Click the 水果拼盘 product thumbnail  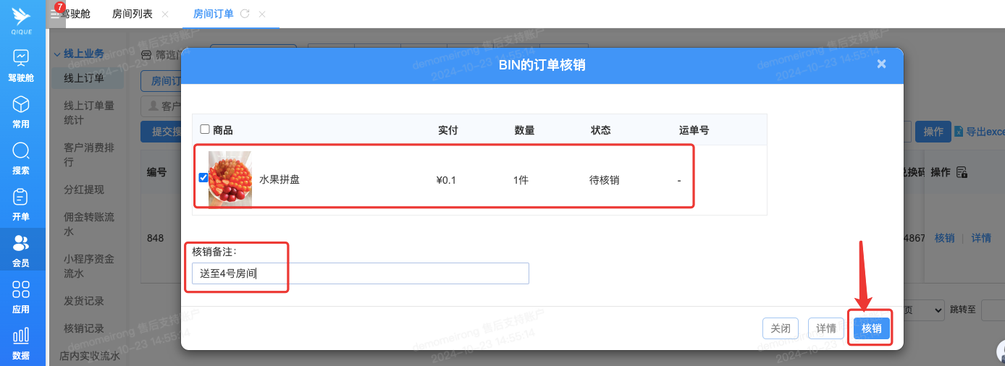230,179
